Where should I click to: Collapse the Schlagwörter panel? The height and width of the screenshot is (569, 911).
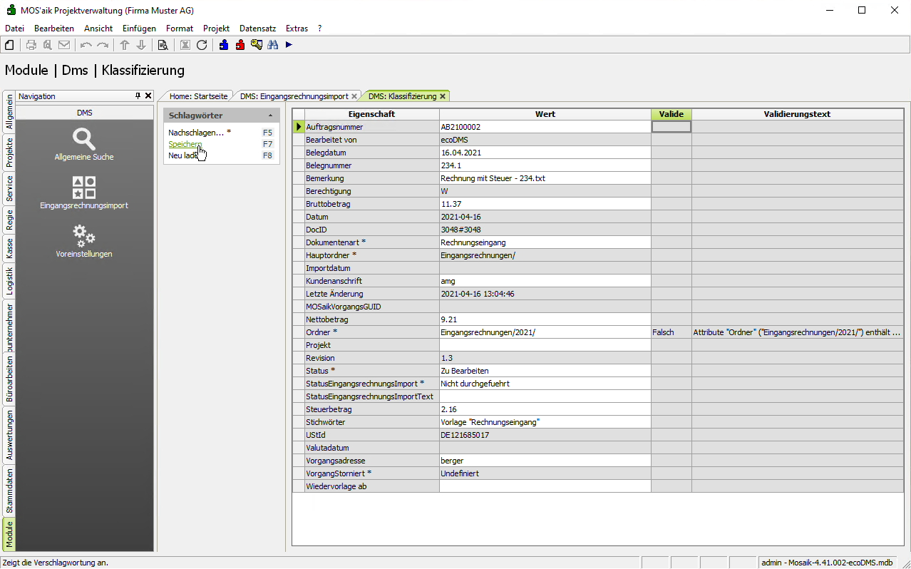coord(270,116)
